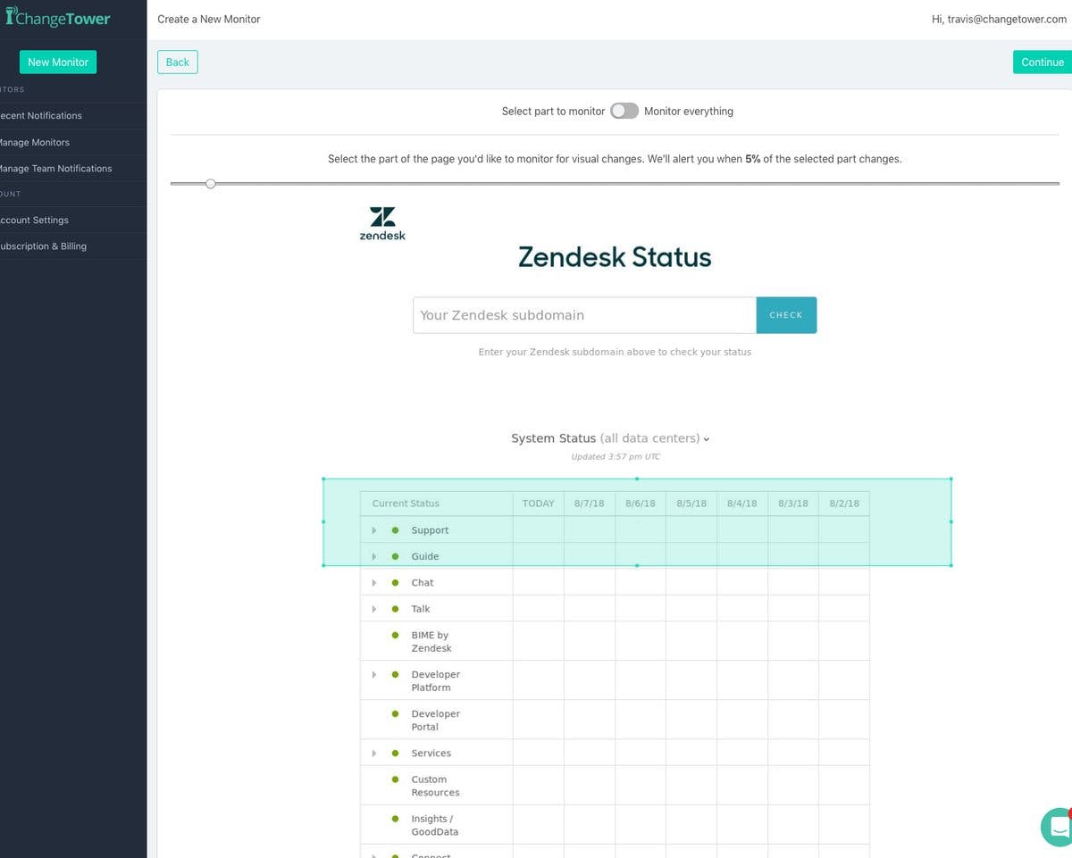The height and width of the screenshot is (858, 1072).
Task: Click the bottom-center handle of selection box
Action: coord(637,565)
